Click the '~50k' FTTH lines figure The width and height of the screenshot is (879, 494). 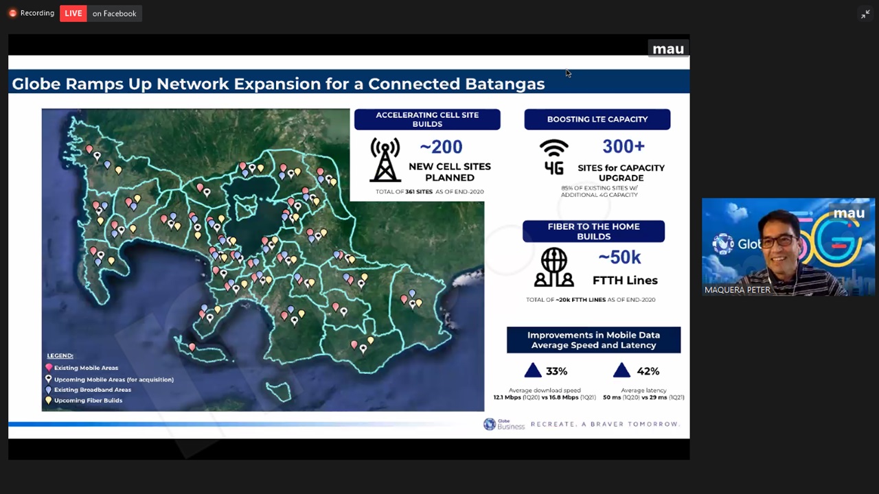tap(619, 257)
